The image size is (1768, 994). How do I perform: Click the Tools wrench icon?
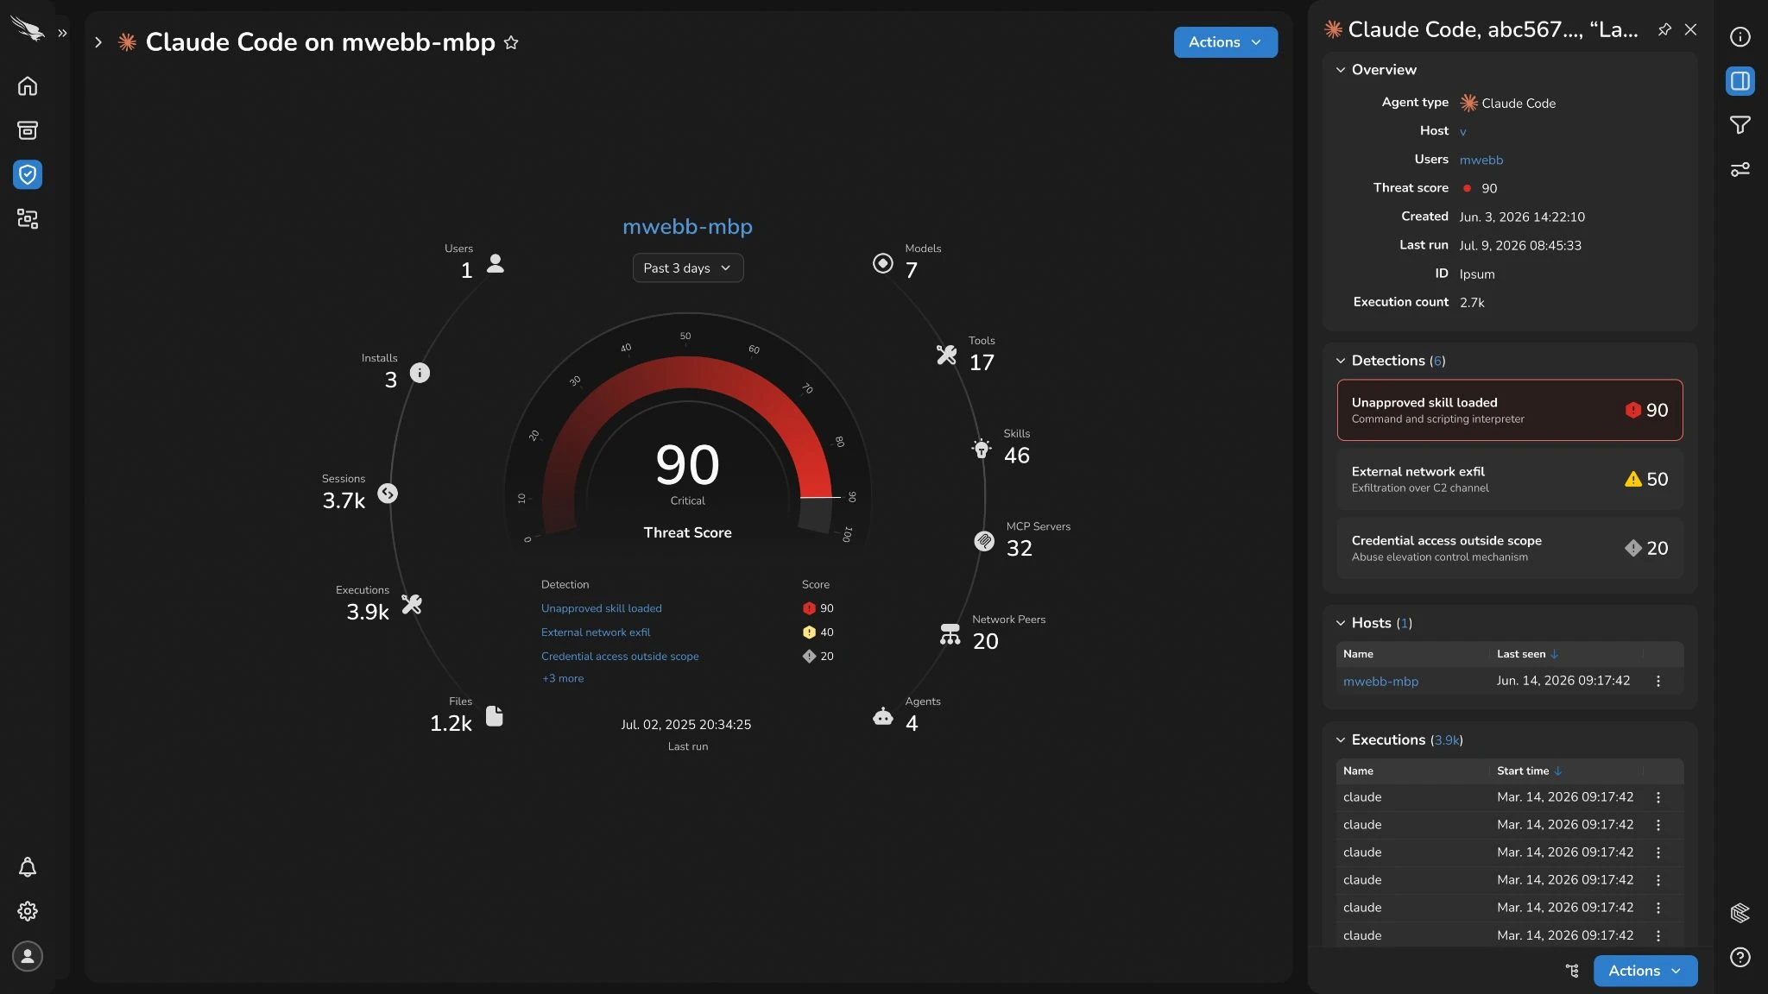pos(946,355)
